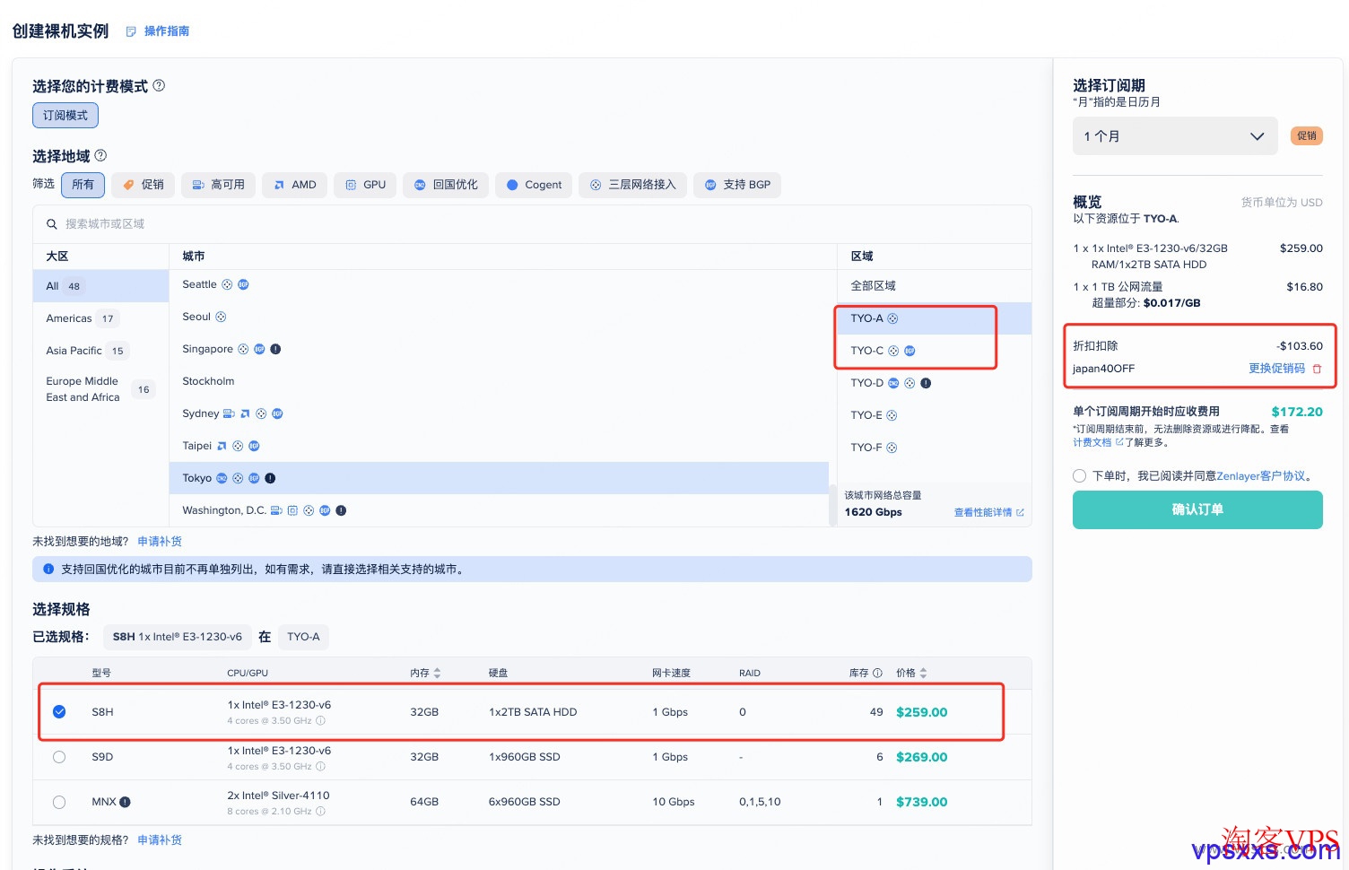
Task: Select the MNX server radio button
Action: point(59,802)
